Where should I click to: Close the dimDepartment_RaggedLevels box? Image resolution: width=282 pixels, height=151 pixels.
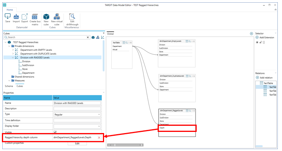pos(194,111)
